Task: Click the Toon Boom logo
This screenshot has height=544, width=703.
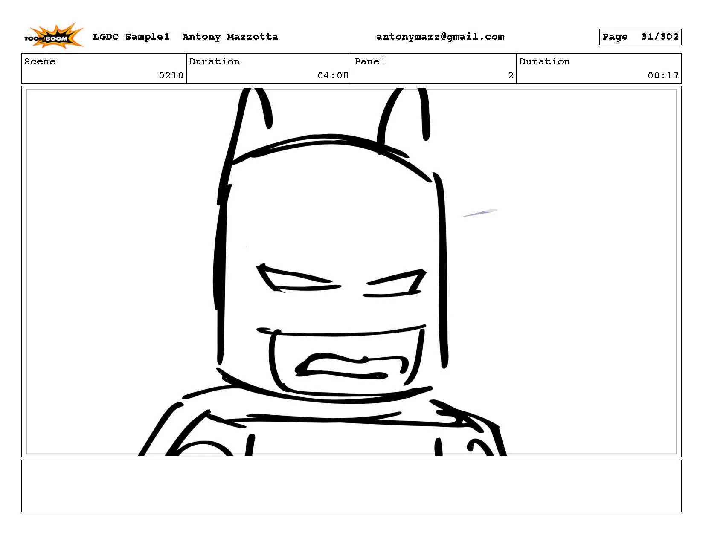Action: [x=53, y=36]
